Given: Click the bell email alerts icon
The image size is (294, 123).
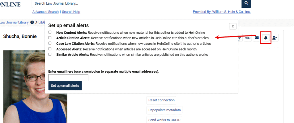Looking at the screenshot, I should click(x=266, y=38).
